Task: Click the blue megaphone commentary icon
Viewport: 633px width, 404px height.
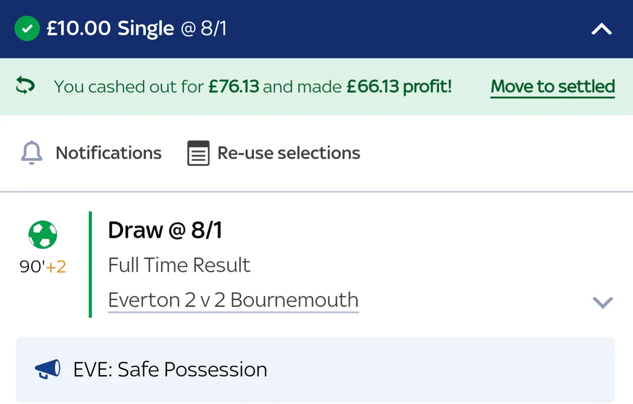Action: pos(48,369)
